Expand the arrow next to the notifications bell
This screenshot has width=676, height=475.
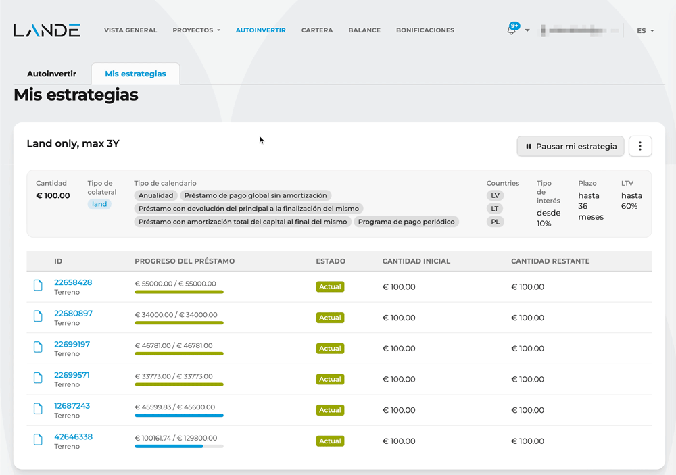coord(527,30)
